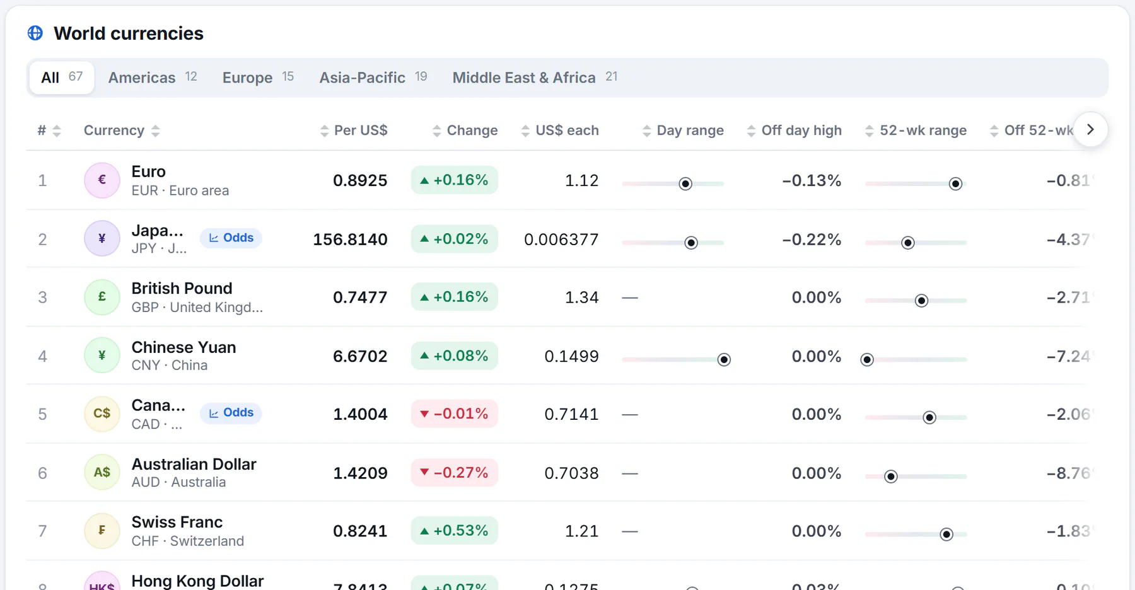
Task: Click the British Pound +0.16% change badge
Action: 455,297
